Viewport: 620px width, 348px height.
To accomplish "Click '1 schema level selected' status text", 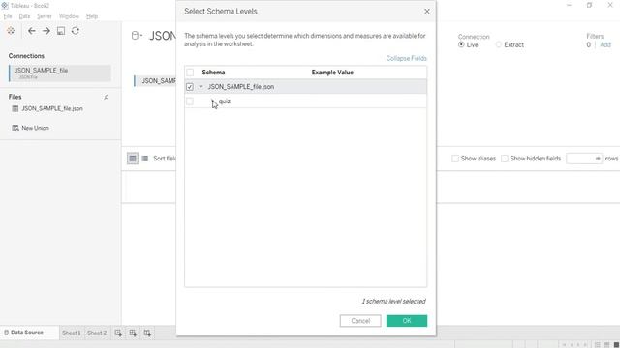I will 394,301.
